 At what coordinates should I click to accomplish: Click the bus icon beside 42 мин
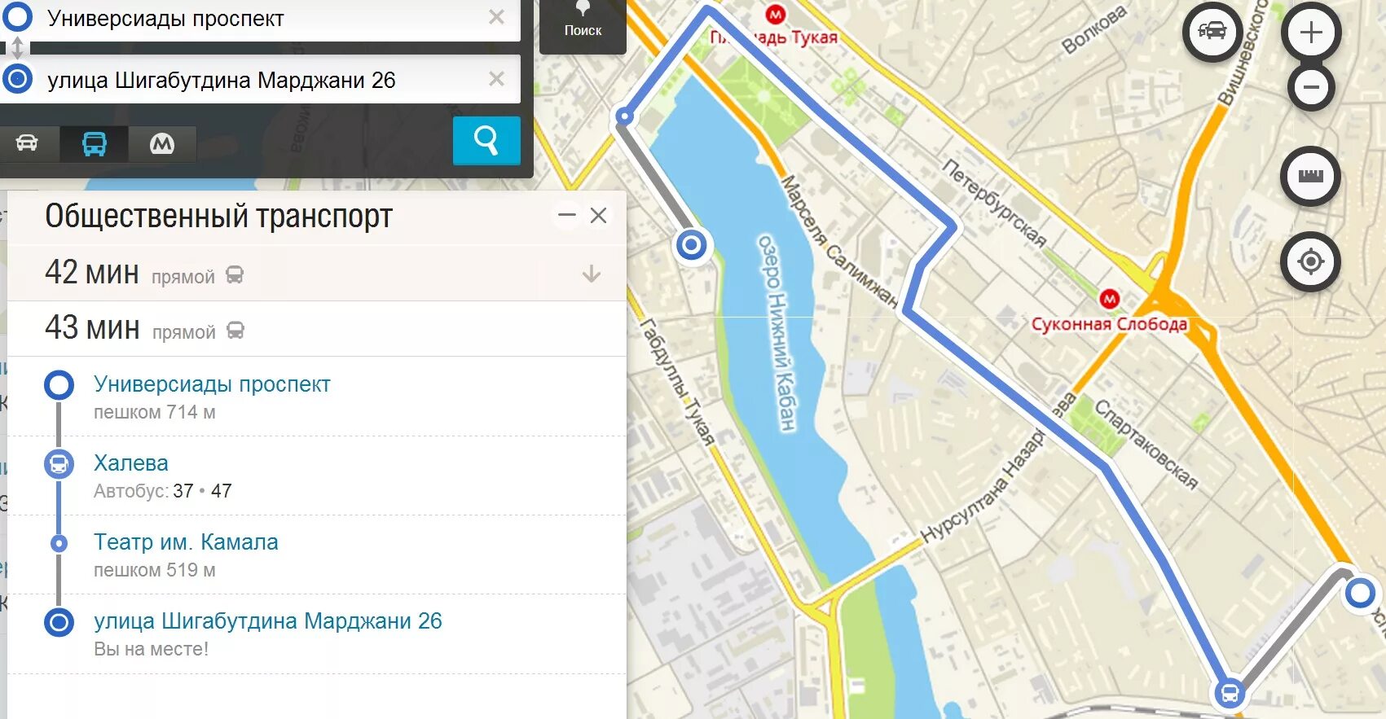click(235, 274)
